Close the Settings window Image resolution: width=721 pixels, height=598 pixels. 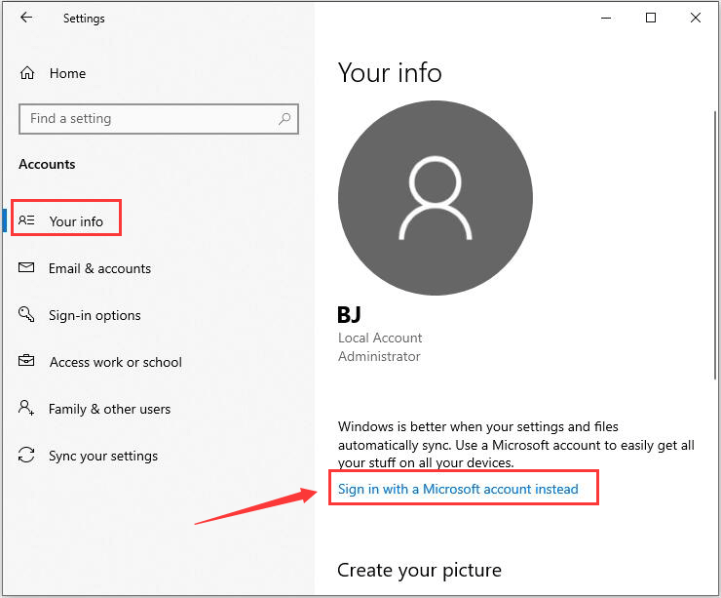tap(696, 18)
